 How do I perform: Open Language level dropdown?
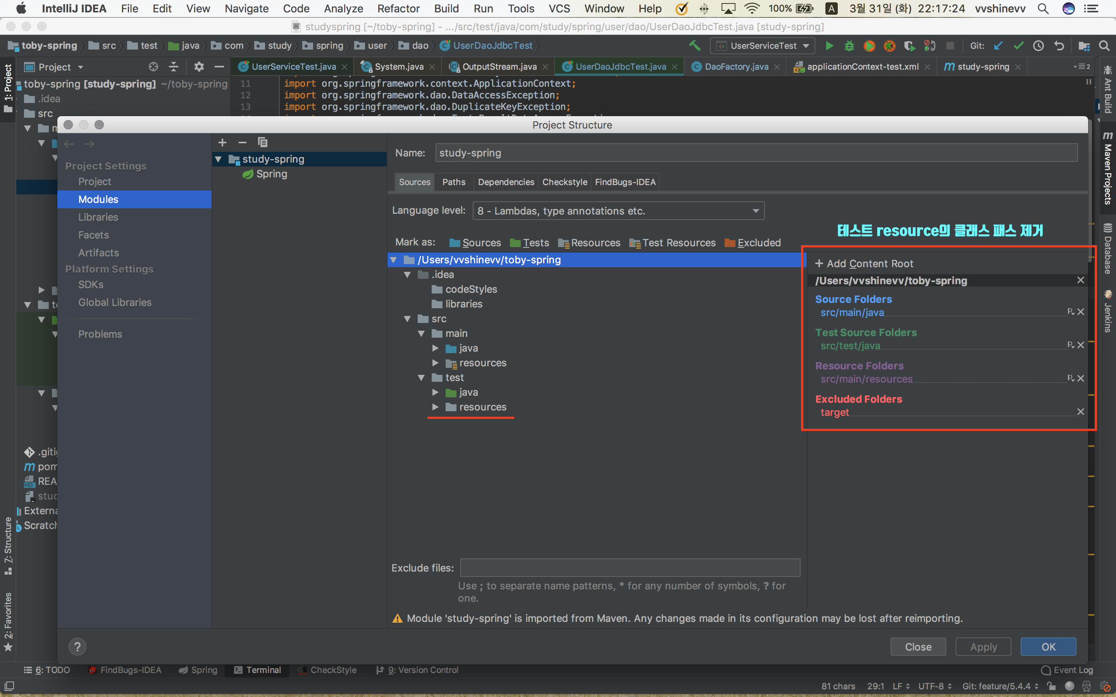(618, 211)
